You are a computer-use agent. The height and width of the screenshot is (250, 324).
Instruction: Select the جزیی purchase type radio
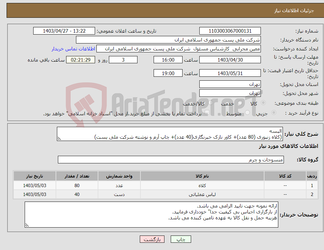tap(274, 113)
